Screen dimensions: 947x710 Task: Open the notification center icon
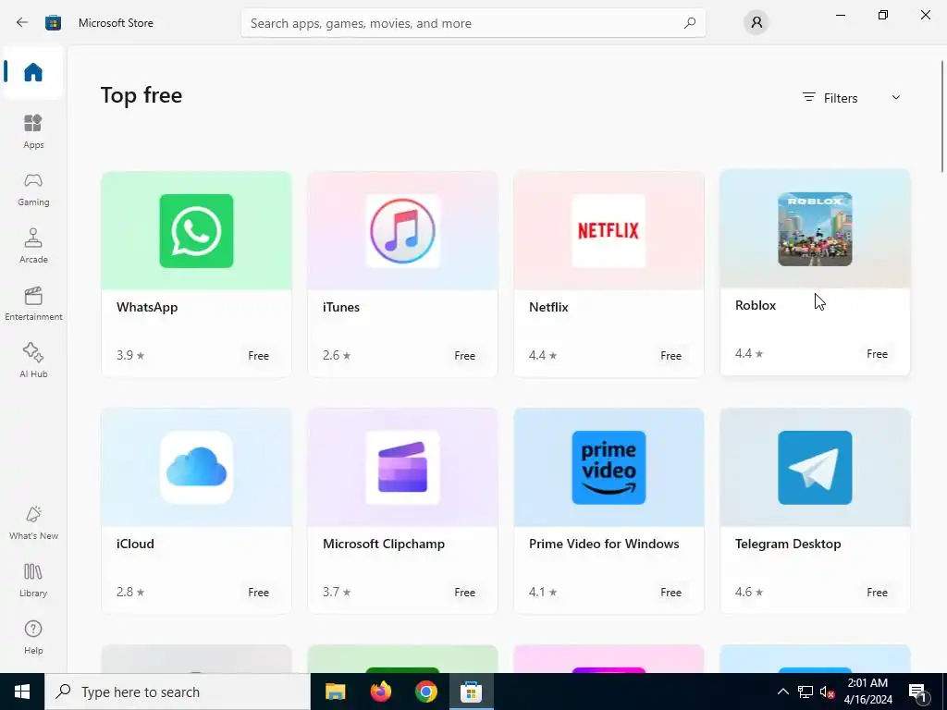click(917, 692)
